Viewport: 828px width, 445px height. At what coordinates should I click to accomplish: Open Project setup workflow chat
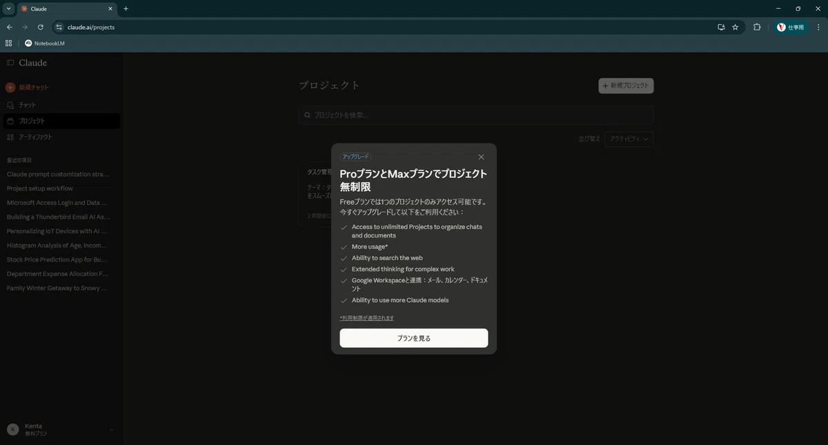(40, 188)
